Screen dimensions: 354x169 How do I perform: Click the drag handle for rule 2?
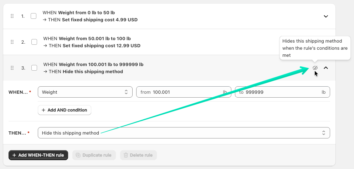click(12, 42)
